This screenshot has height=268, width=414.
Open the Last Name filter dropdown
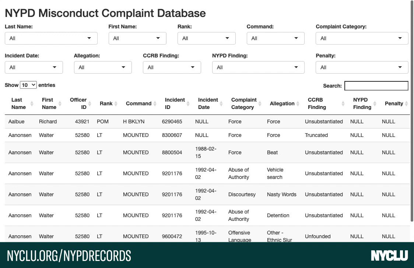pyautogui.click(x=51, y=38)
